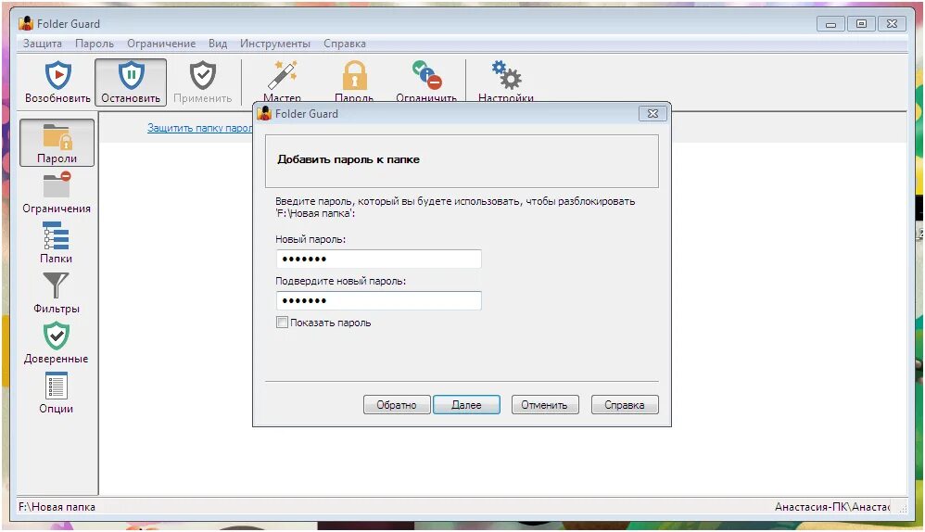Image resolution: width=925 pixels, height=532 pixels.
Task: Click the Обратно button
Action: 397,405
